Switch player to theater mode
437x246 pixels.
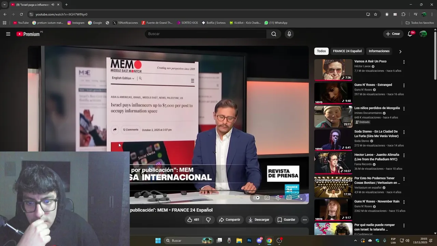(289, 197)
